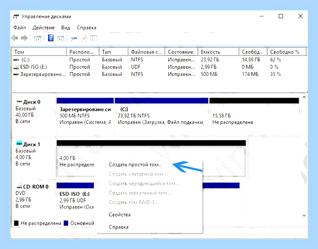This screenshot has width=318, height=249.
Task: Click the Disk Management title bar icon
Action: click(16, 16)
